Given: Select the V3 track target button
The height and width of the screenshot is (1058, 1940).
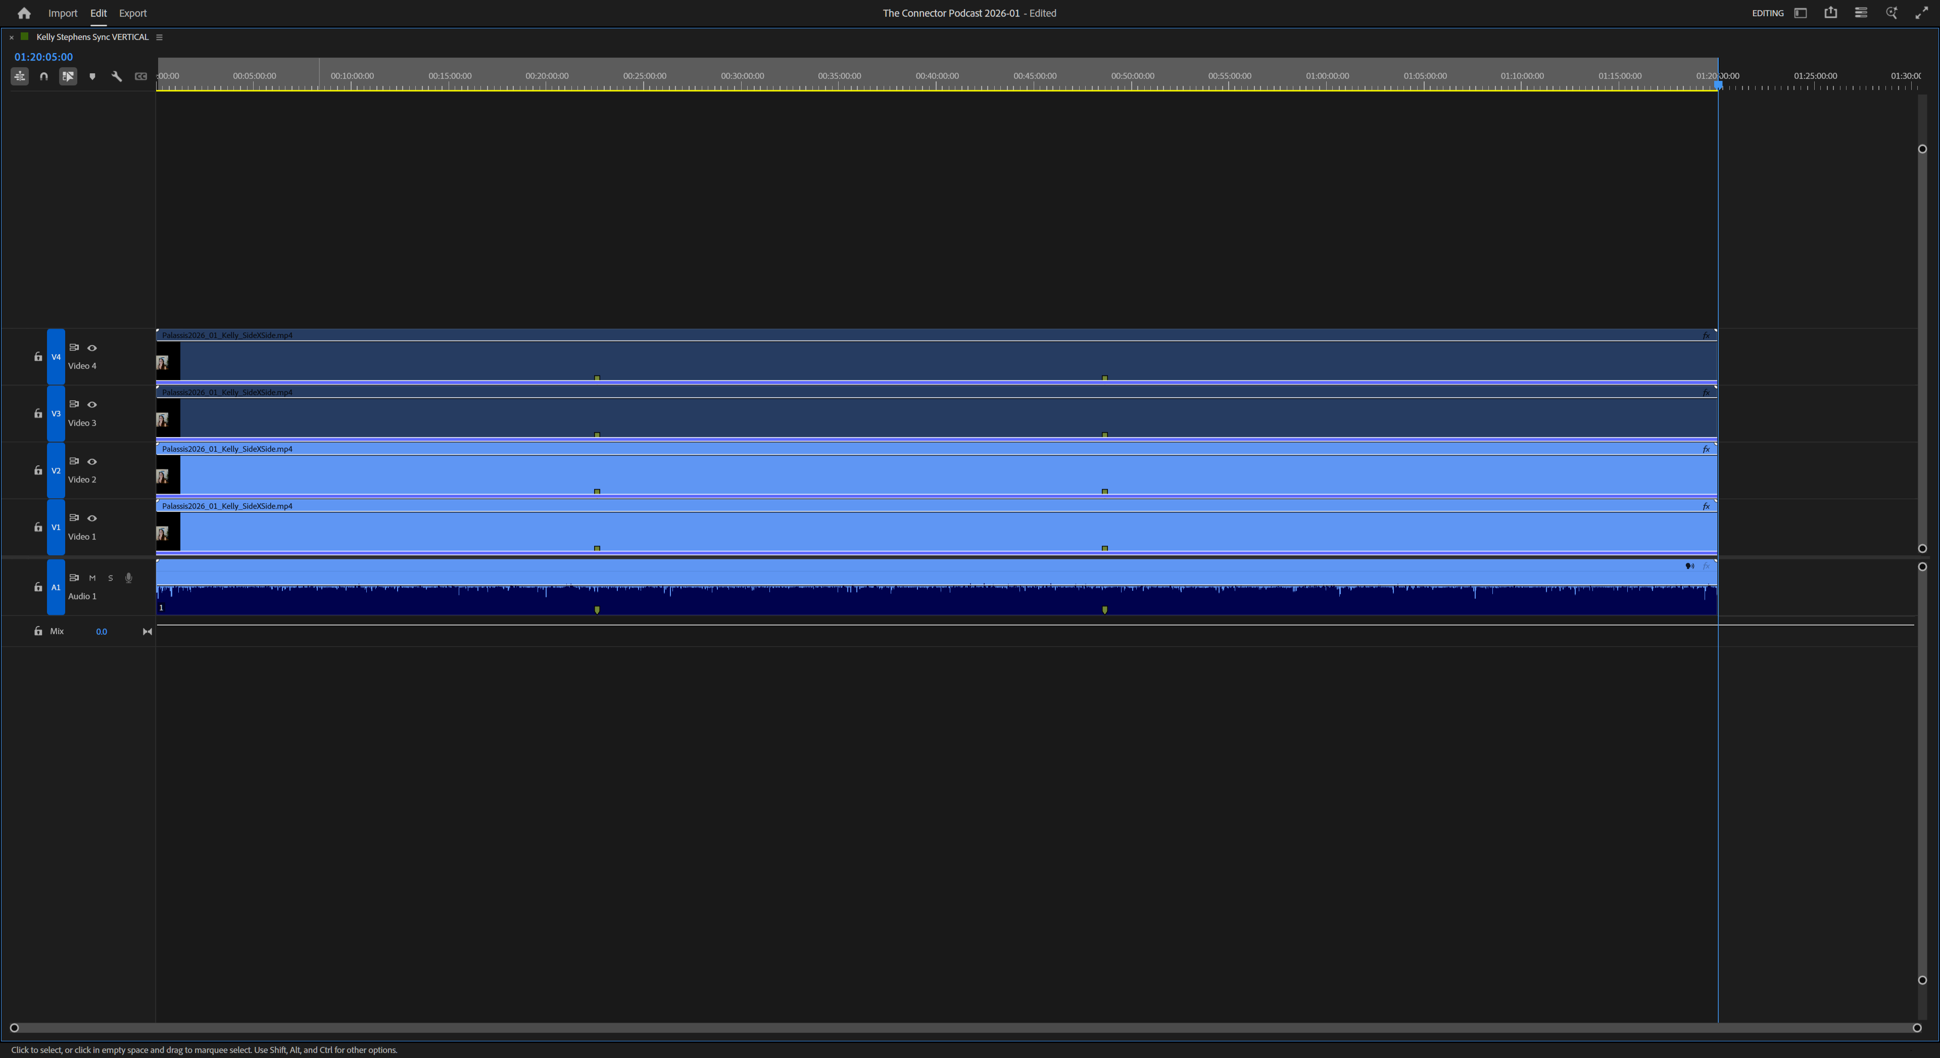Looking at the screenshot, I should pyautogui.click(x=55, y=413).
